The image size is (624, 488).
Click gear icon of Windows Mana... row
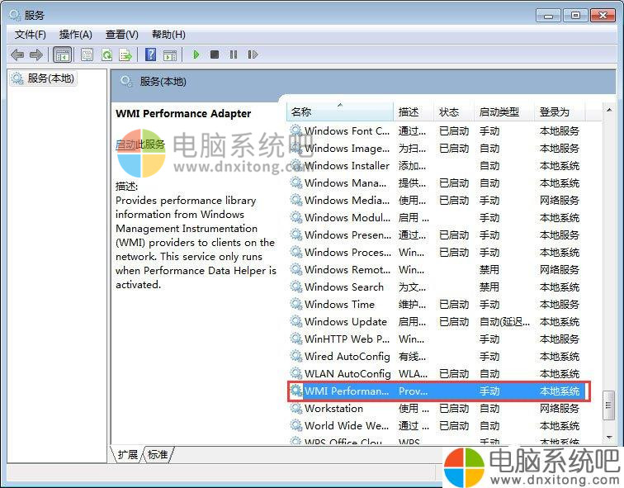click(296, 182)
